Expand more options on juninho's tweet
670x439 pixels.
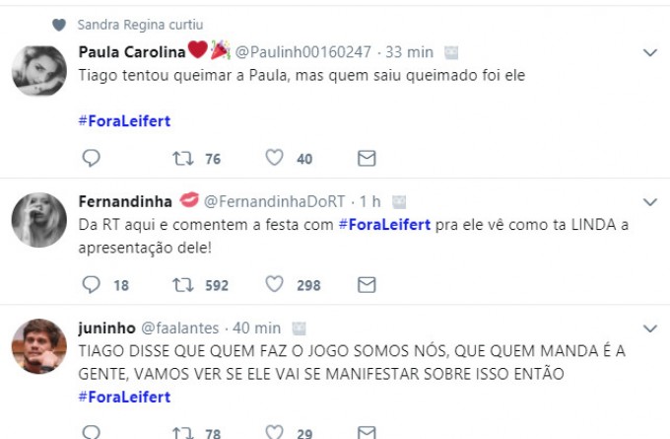[649, 328]
